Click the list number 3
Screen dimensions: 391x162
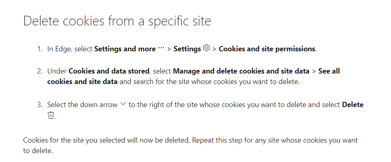click(x=39, y=105)
